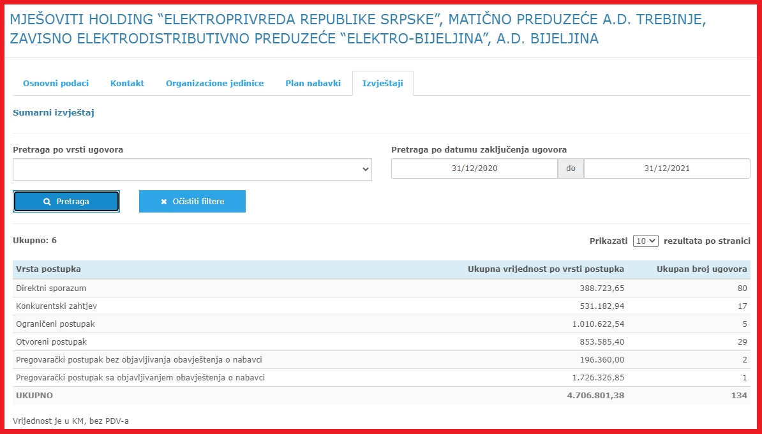Click the Vrsta postupka column header
This screenshot has width=762, height=434.
point(49,269)
